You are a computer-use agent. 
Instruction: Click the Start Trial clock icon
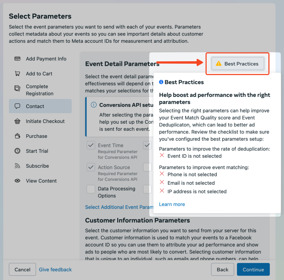click(x=17, y=151)
